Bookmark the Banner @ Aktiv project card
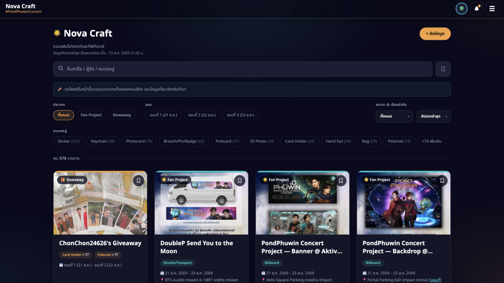The image size is (504, 283). [x=341, y=181]
